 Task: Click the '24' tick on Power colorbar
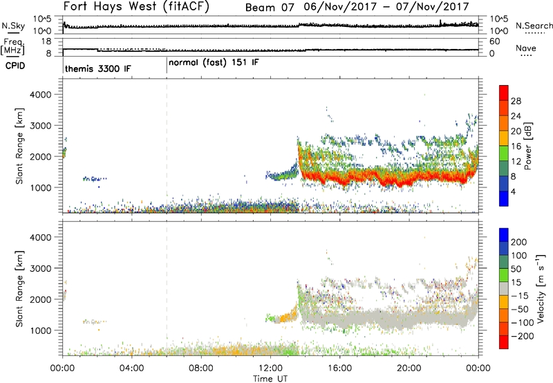(516, 116)
